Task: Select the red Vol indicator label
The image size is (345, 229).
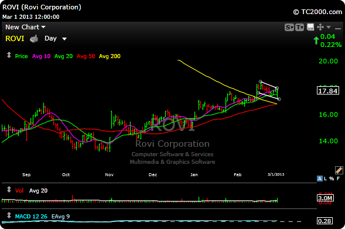Action: 19,191
